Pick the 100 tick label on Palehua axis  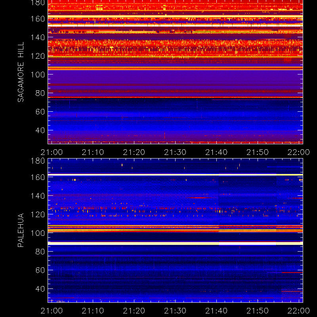click(x=38, y=233)
